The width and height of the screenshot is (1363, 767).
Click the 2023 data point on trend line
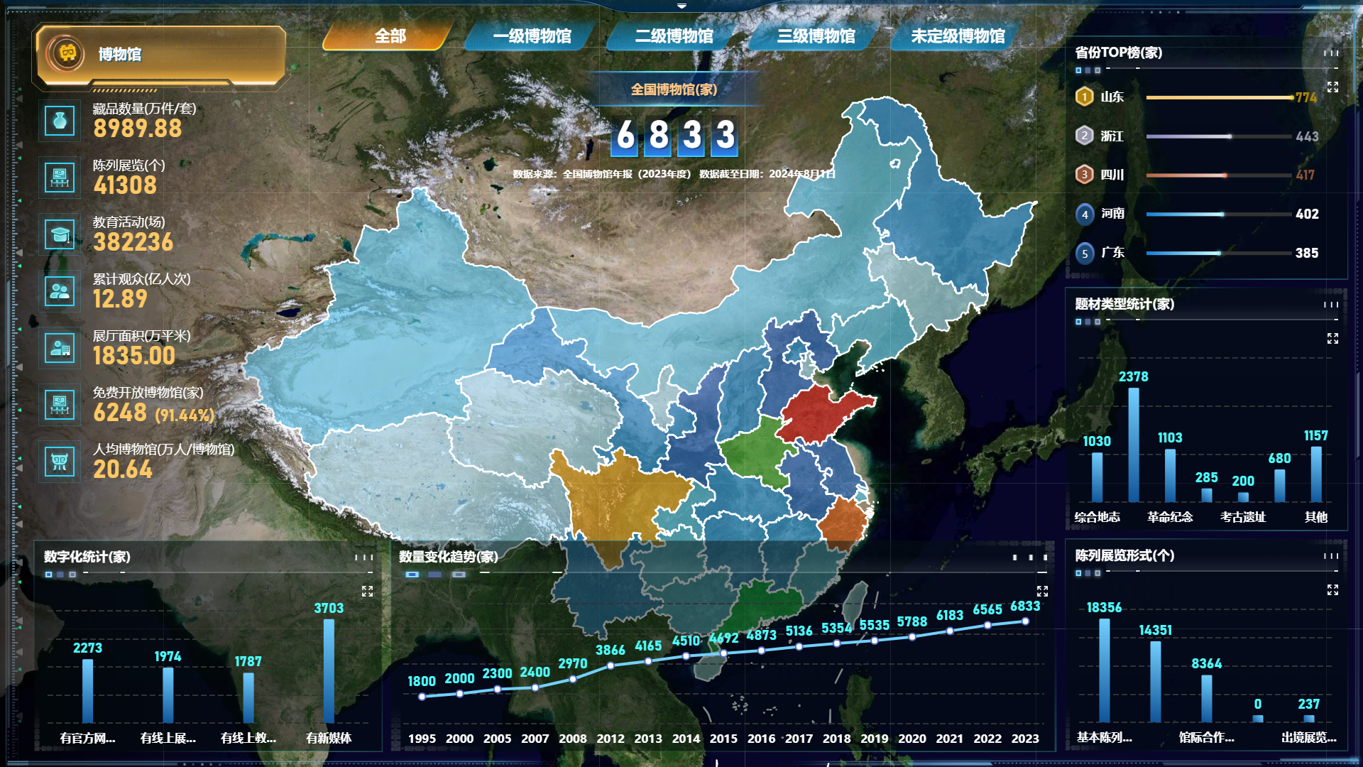point(1025,621)
